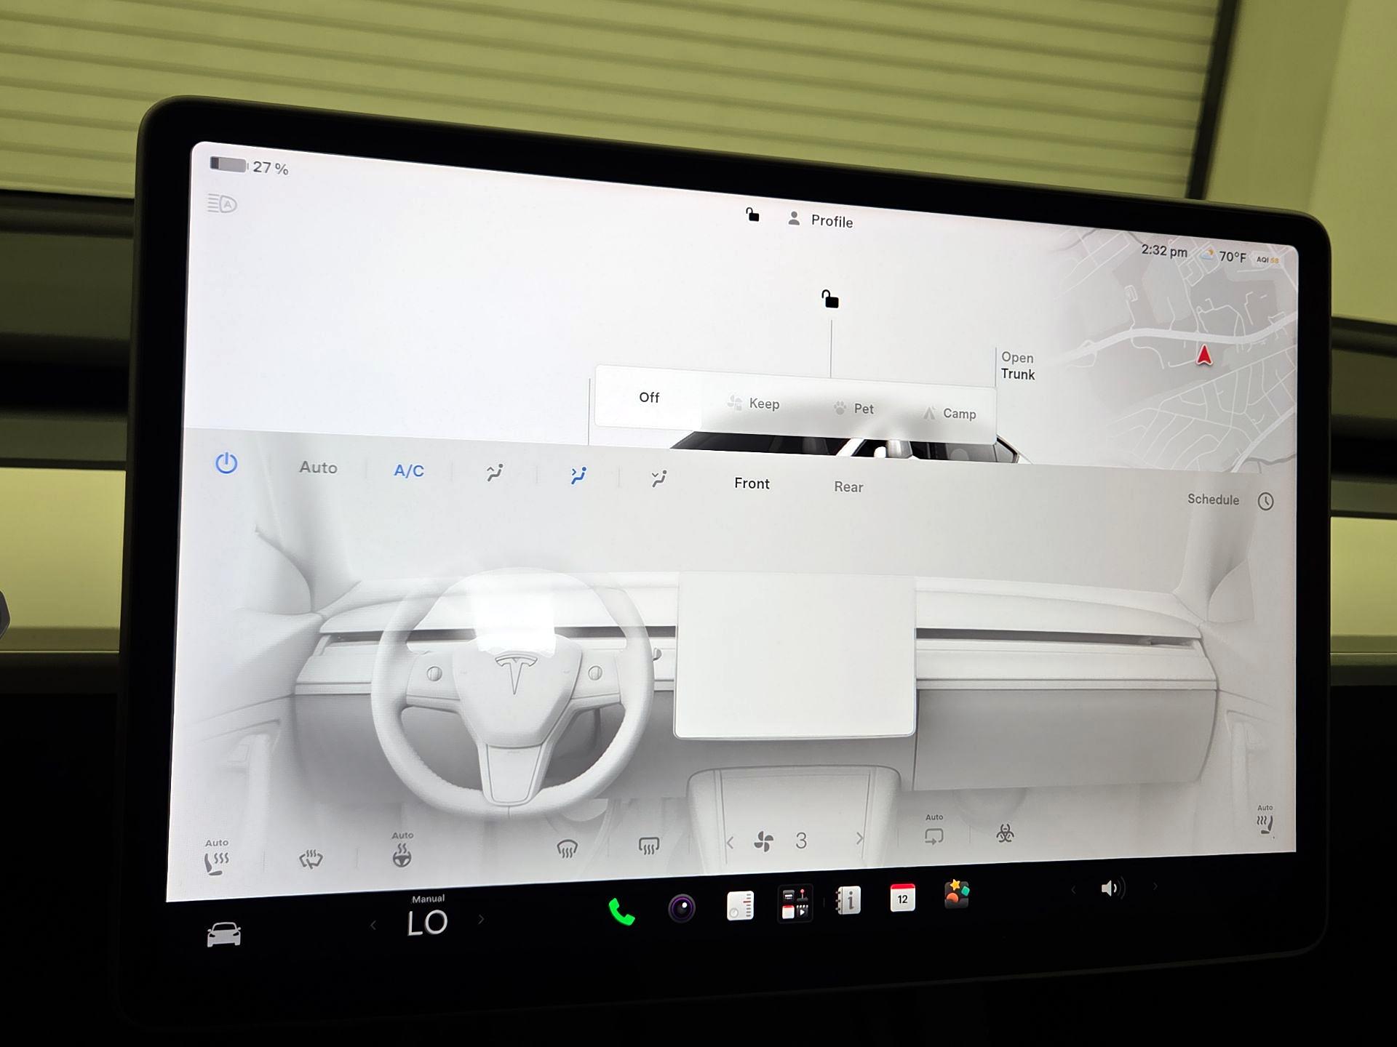Screen dimensions: 1397x1047
Task: Select Keep climate on mode
Action: coord(754,404)
